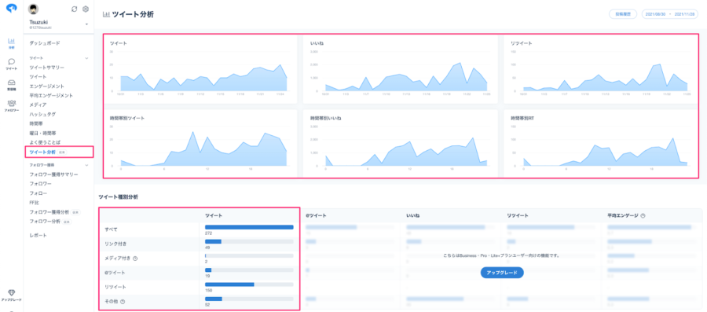This screenshot has width=707, height=312.
Task: Expand the Tsuzuki account dropdown arrow
Action: [x=86, y=24]
